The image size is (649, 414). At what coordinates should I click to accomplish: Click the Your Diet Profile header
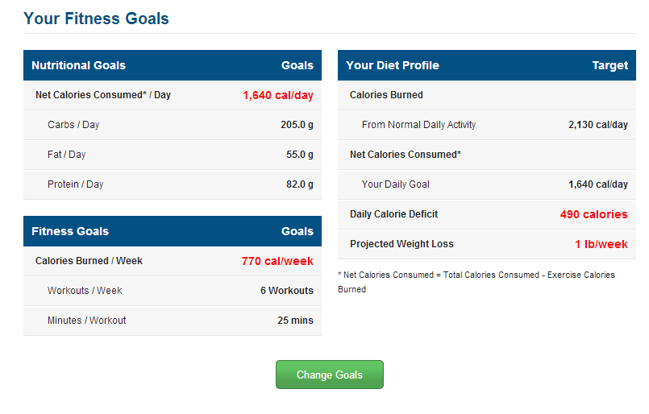[487, 65]
